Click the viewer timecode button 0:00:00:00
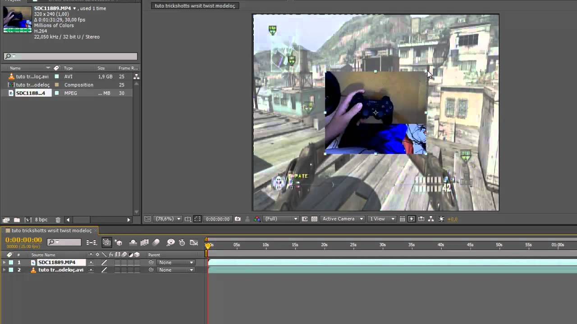The image size is (577, 324). tap(218, 219)
